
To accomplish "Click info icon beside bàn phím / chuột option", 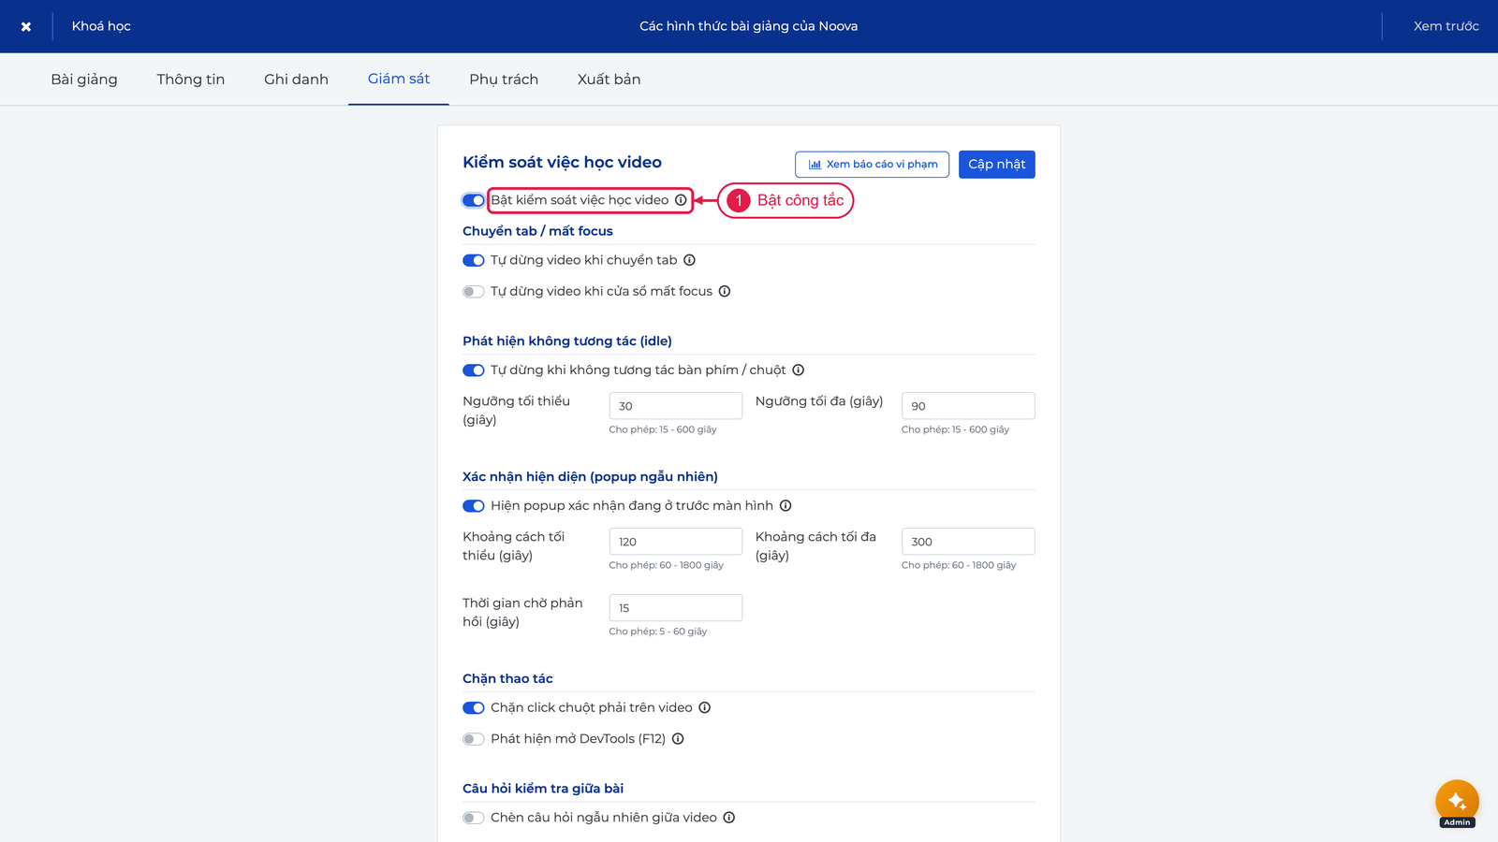I will pyautogui.click(x=799, y=370).
